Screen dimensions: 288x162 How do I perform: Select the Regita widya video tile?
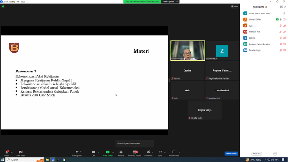(x=205, y=110)
